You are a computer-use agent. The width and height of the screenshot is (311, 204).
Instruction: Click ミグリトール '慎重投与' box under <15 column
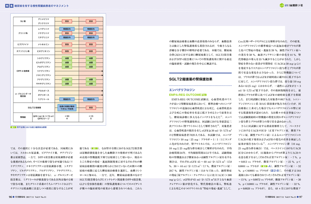(91, 99)
